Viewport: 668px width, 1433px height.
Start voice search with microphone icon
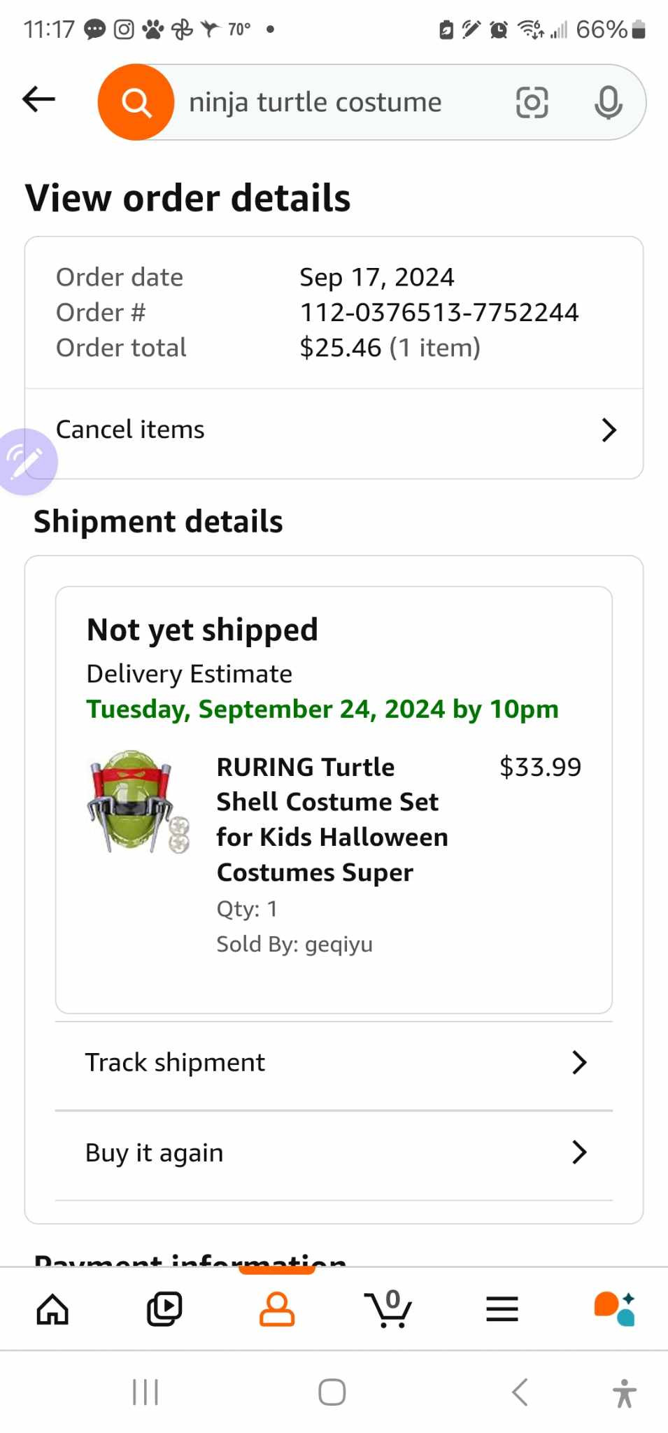click(608, 103)
